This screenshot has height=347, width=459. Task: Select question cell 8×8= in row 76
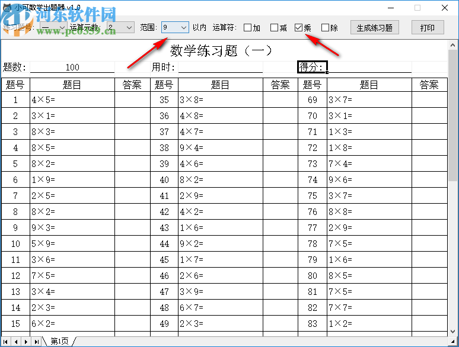369,211
